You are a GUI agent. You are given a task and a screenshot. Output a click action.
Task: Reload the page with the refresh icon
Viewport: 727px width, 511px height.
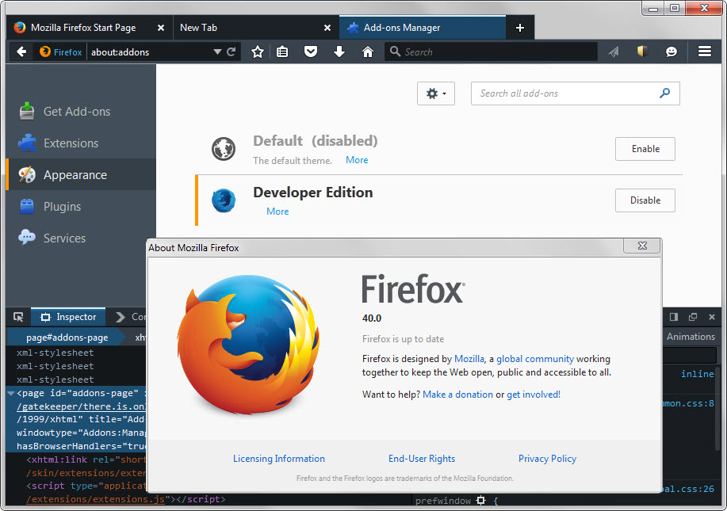coord(231,51)
